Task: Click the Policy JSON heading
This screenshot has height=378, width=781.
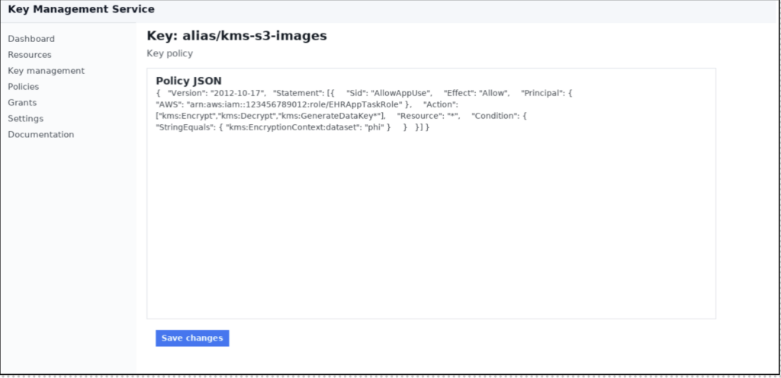Action: tap(189, 81)
